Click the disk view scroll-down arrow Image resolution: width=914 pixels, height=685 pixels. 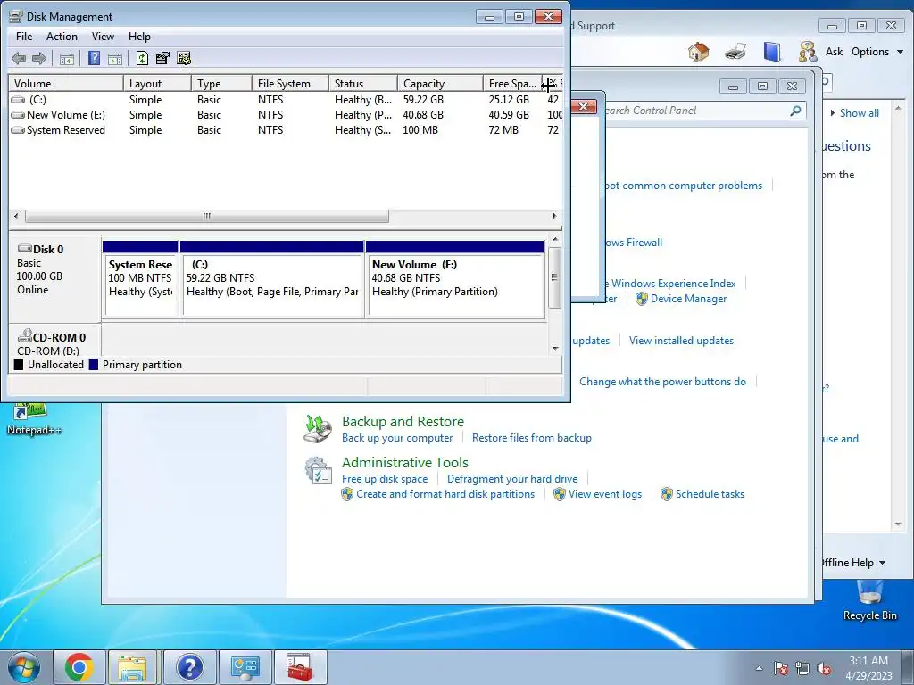tap(555, 349)
